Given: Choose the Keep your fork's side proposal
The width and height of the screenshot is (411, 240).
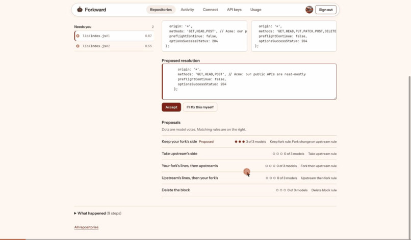Looking at the screenshot, I should coord(249,142).
